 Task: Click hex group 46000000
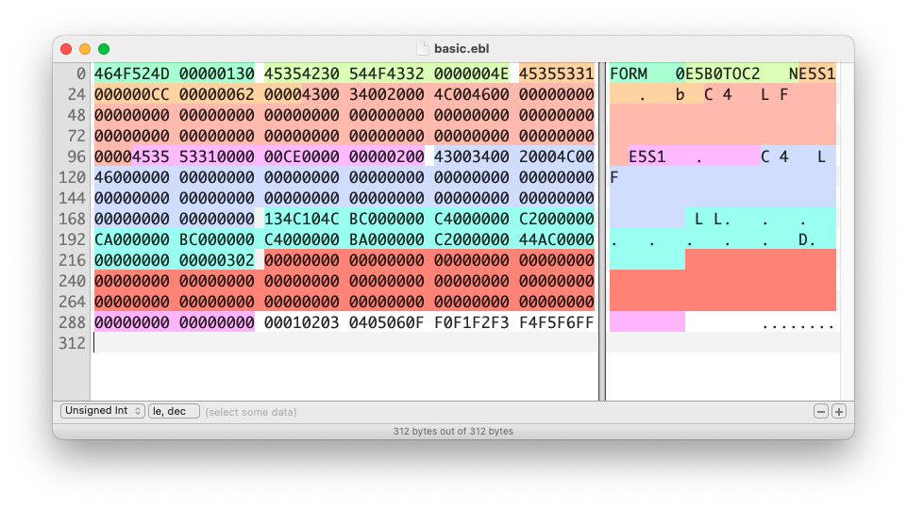[x=132, y=177]
